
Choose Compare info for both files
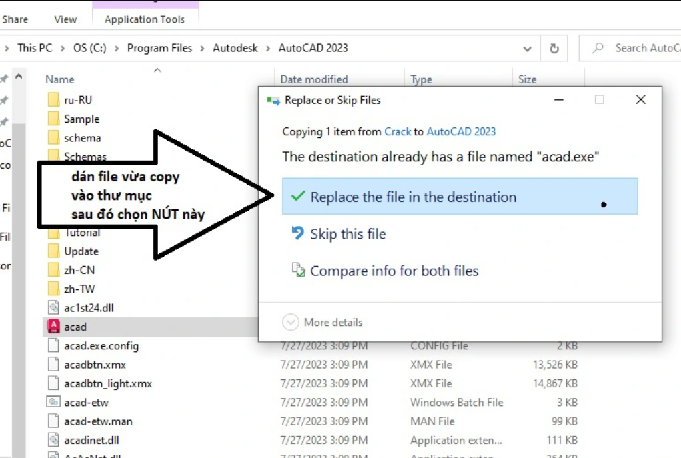[x=394, y=271]
